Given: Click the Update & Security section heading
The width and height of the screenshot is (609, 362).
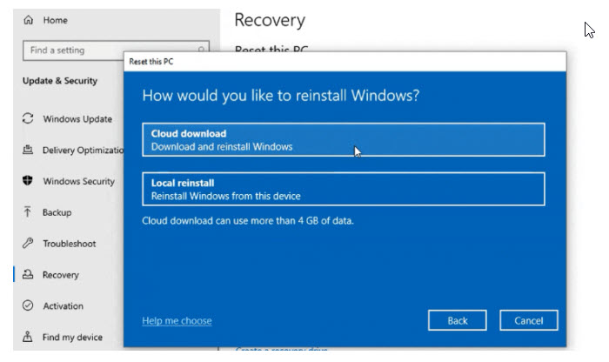Looking at the screenshot, I should click(60, 81).
